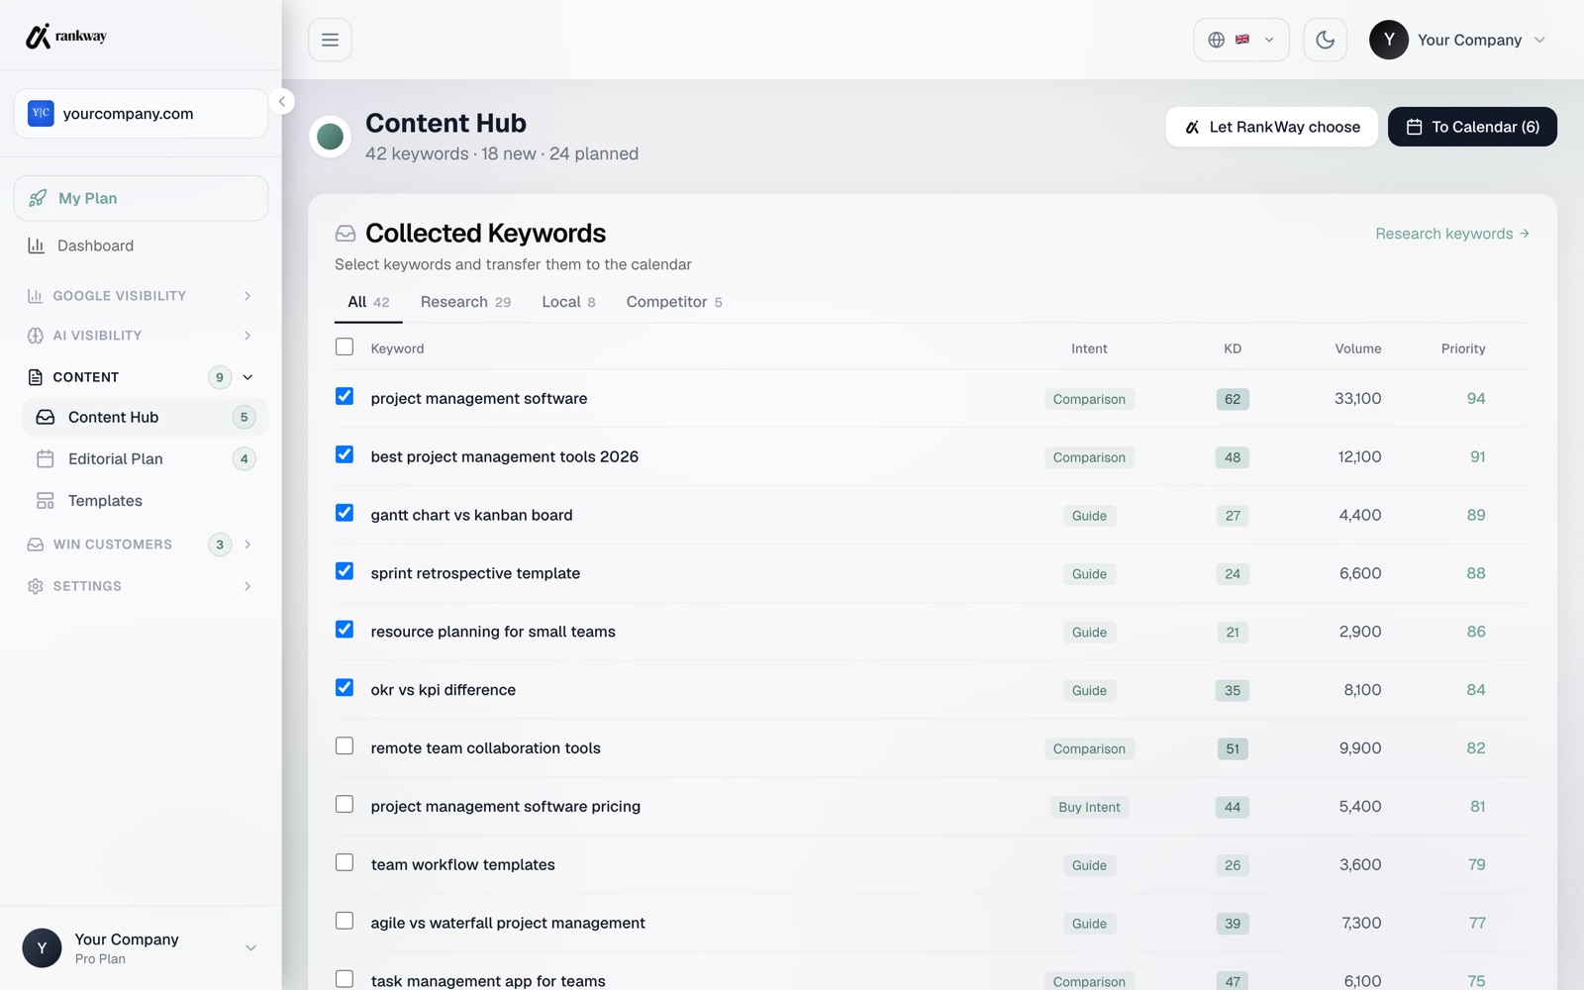The width and height of the screenshot is (1584, 990).
Task: Click the Content Hub badge showing 5
Action: pyautogui.click(x=244, y=417)
